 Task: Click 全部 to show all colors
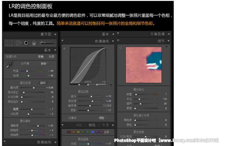107,132
